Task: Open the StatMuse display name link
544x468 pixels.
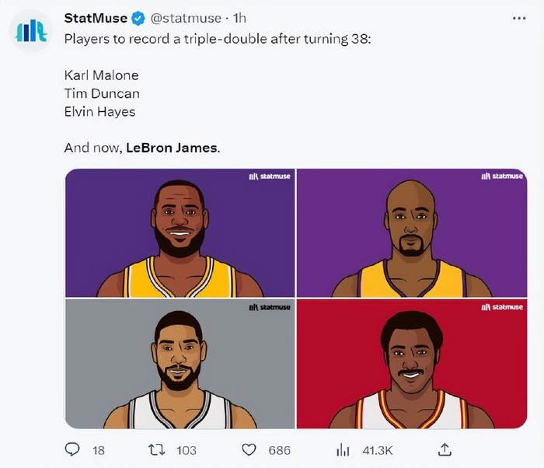Action: pos(95,18)
